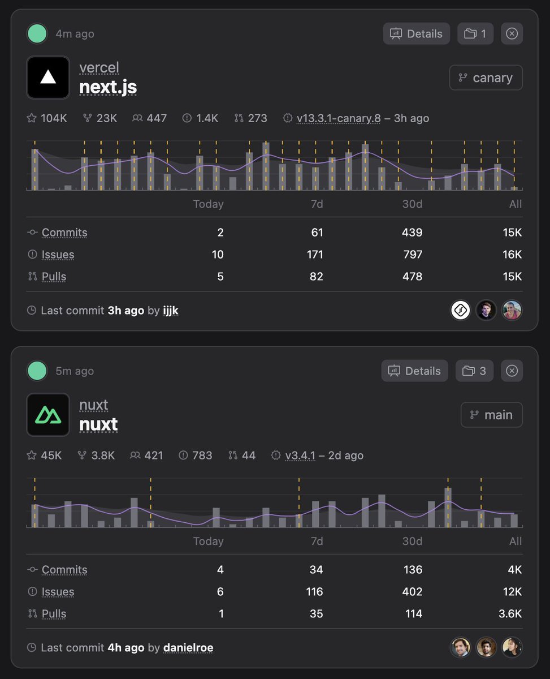Click the issue icon beside nuxt Issues
Viewport: 550px width, 679px height.
tap(32, 592)
